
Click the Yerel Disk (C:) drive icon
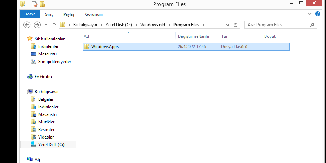pos(34,144)
